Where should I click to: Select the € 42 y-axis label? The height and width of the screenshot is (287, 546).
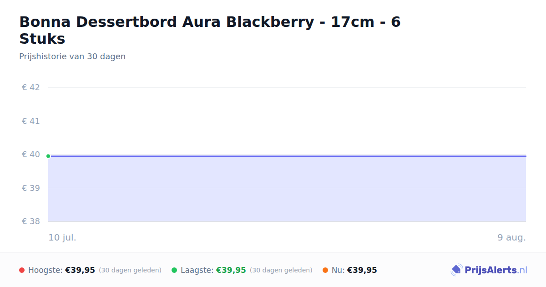coord(31,87)
